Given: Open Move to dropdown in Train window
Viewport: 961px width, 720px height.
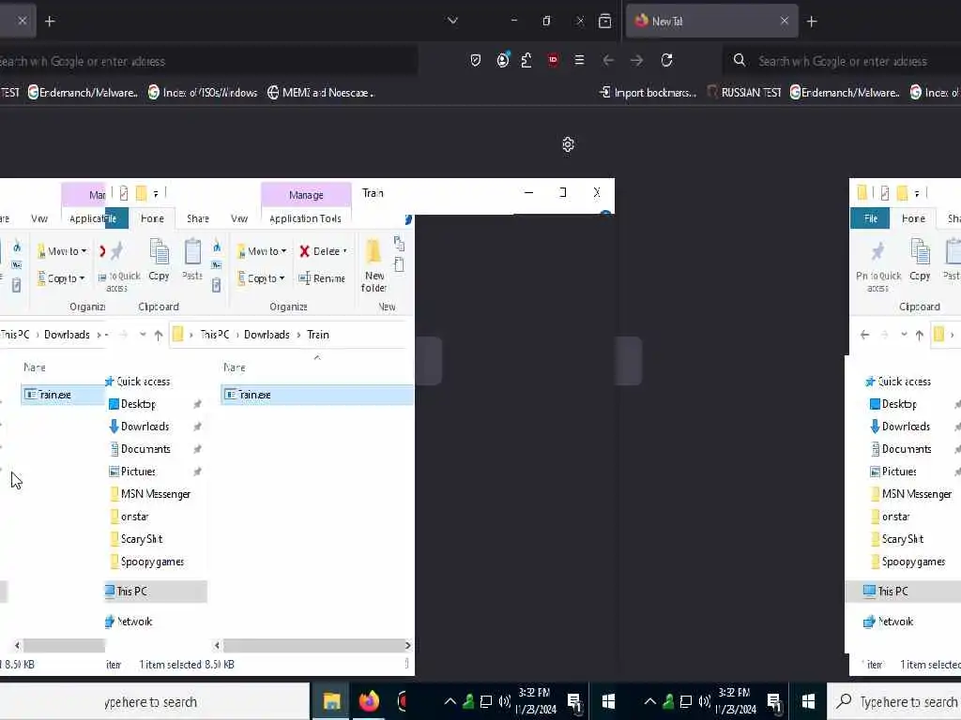Looking at the screenshot, I should tap(262, 251).
